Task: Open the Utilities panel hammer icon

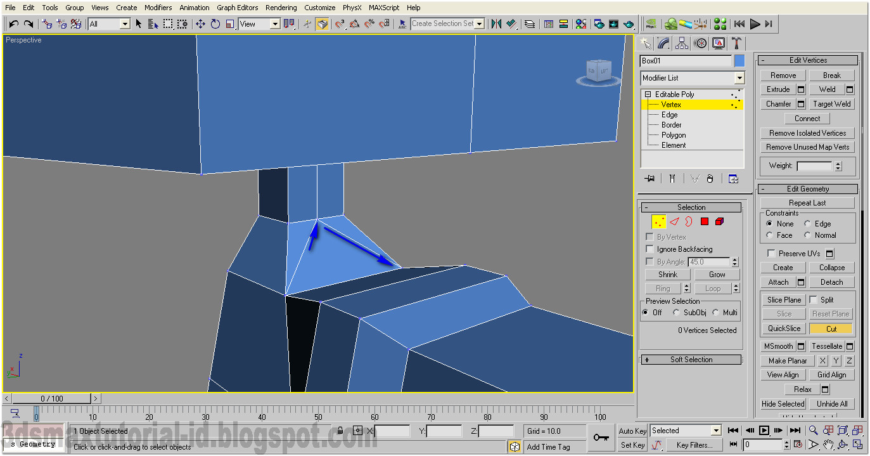Action: coord(736,42)
